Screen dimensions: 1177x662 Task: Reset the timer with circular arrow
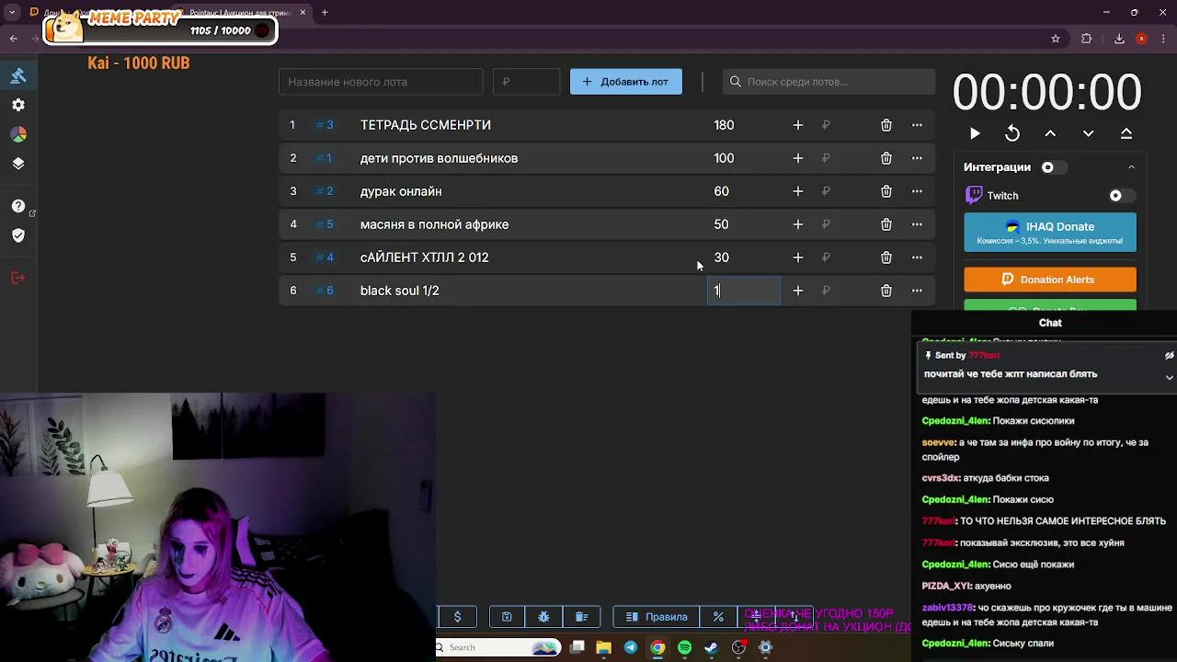(x=1012, y=133)
